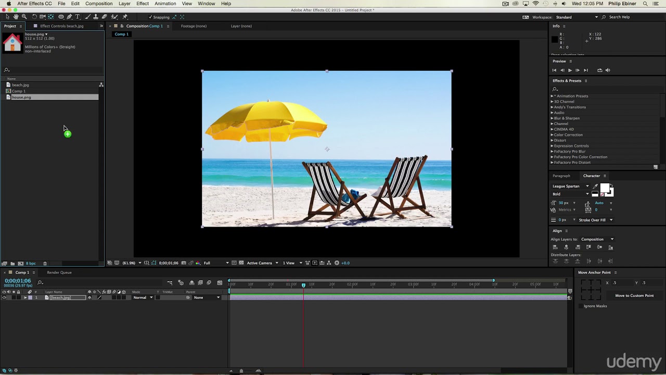The image size is (666, 375).
Task: Select the Hand tool
Action: 16,17
